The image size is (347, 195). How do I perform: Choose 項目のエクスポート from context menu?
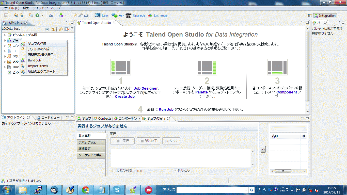[43, 72]
